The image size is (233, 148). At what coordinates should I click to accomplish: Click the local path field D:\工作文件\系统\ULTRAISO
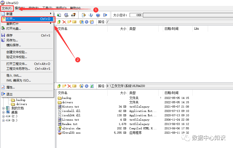pyautogui.click(x=170, y=86)
